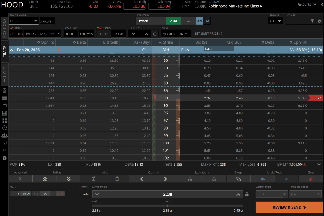The width and height of the screenshot is (324, 216).
Task: Click the Set Limit Price help icon
Action: pyautogui.click(x=221, y=34)
